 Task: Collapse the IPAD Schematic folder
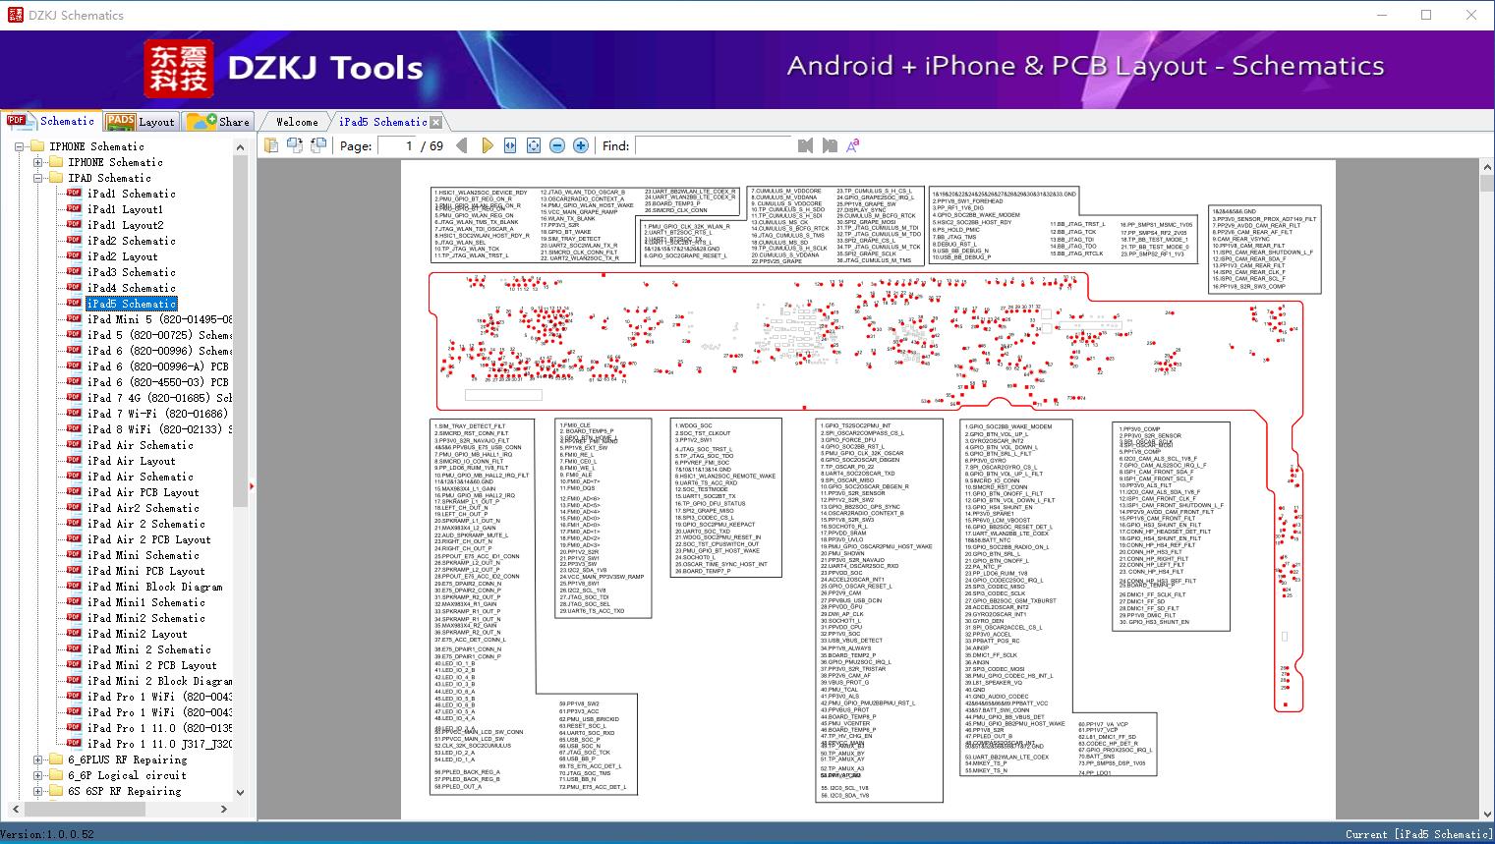(37, 178)
